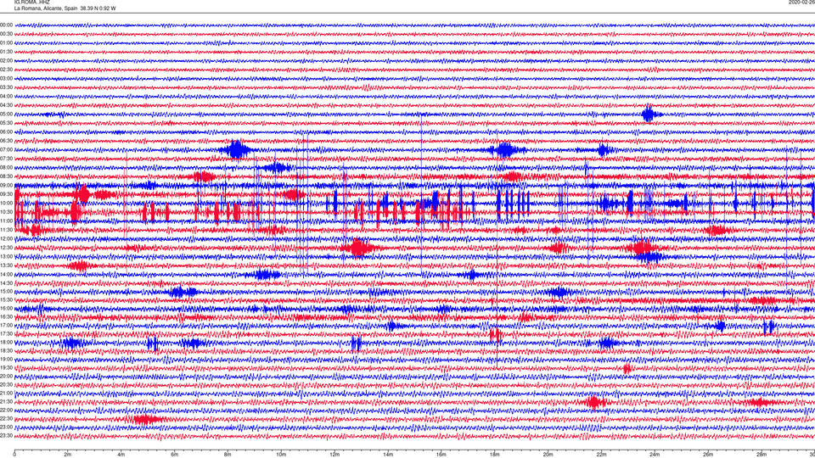Viewport: 815px width, 458px height.
Task: Click the 24m tick label on time axis
Action: click(655, 455)
